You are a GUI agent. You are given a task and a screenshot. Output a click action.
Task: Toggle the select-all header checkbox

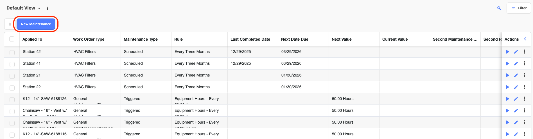(12, 39)
